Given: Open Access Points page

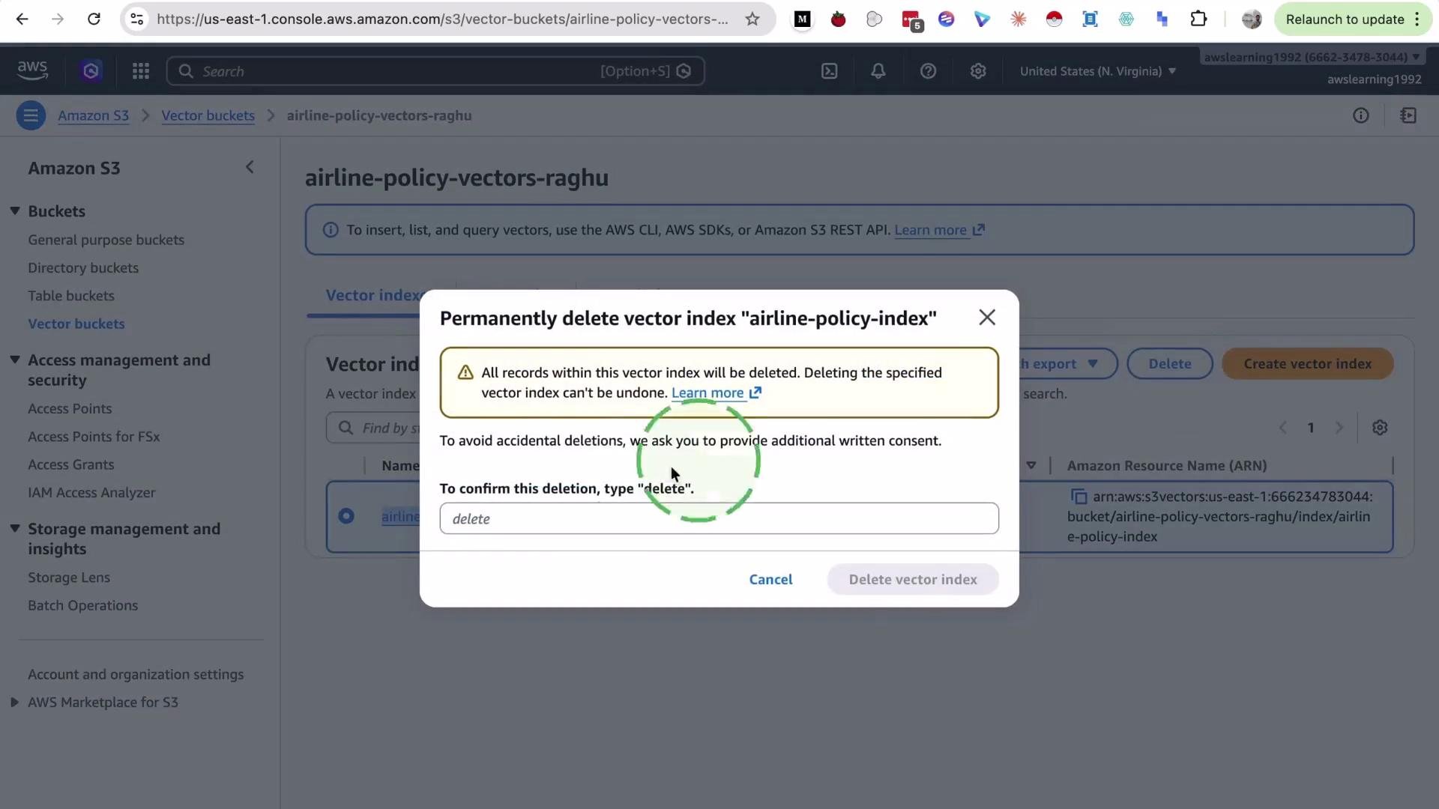Looking at the screenshot, I should tap(70, 408).
